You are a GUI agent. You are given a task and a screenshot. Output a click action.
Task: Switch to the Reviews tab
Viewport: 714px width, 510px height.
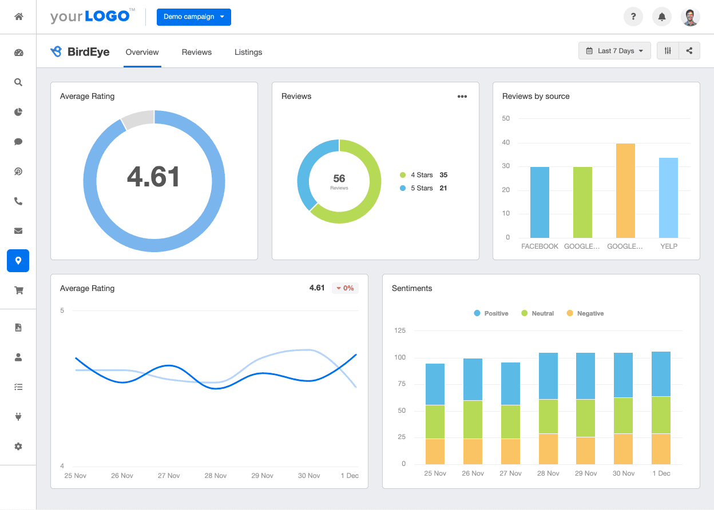pos(197,52)
